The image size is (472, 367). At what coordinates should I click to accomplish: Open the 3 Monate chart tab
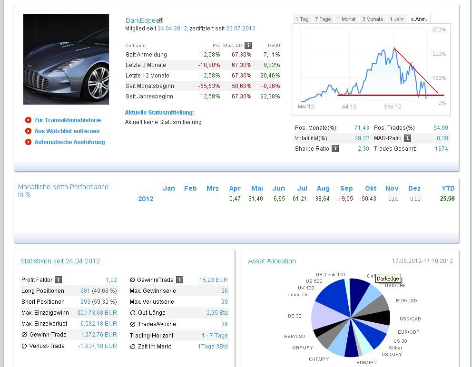[373, 19]
